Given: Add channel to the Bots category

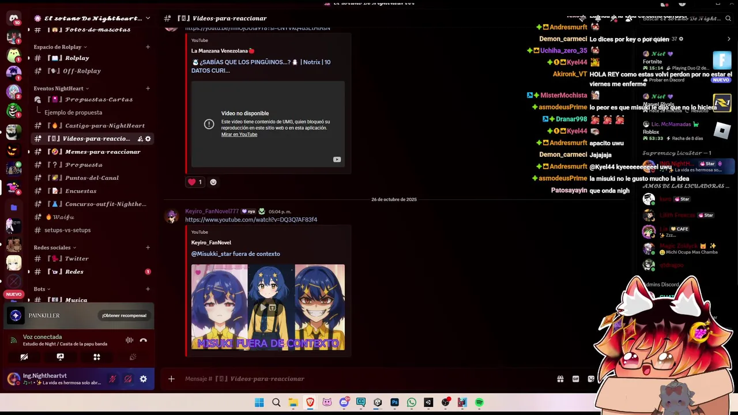Looking at the screenshot, I should (148, 289).
